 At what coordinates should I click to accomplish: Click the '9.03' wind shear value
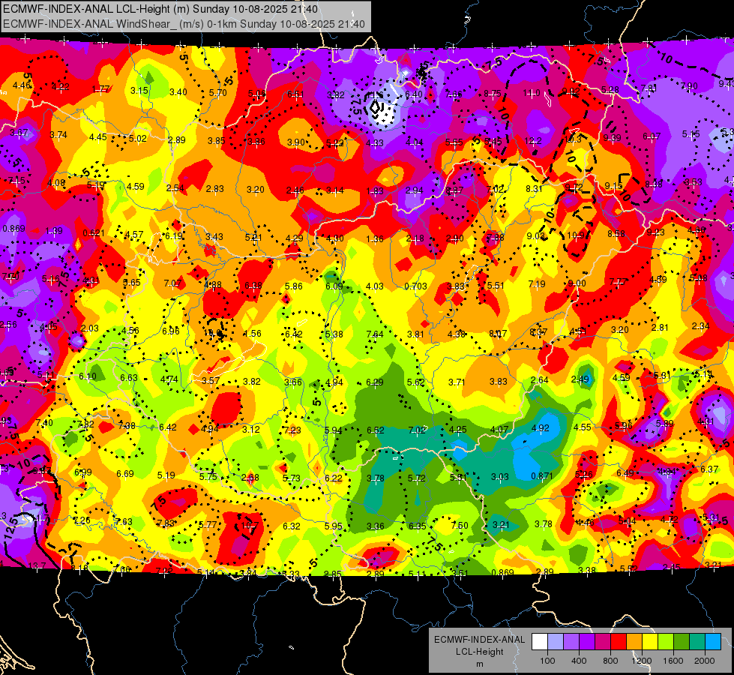point(535,236)
